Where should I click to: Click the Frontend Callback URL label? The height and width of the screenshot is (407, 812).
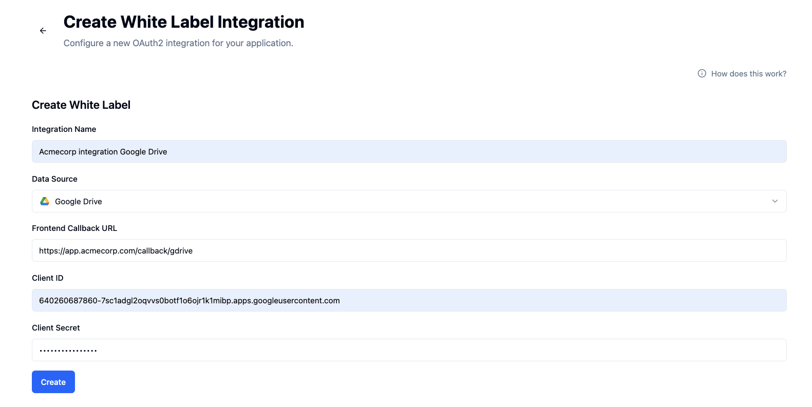click(74, 228)
